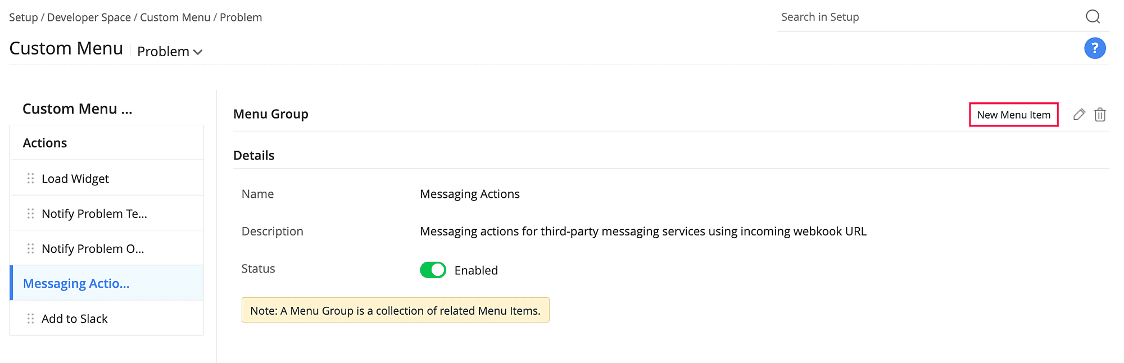Click the search magnifier icon
Screen dimensions: 1124x363
(1093, 17)
